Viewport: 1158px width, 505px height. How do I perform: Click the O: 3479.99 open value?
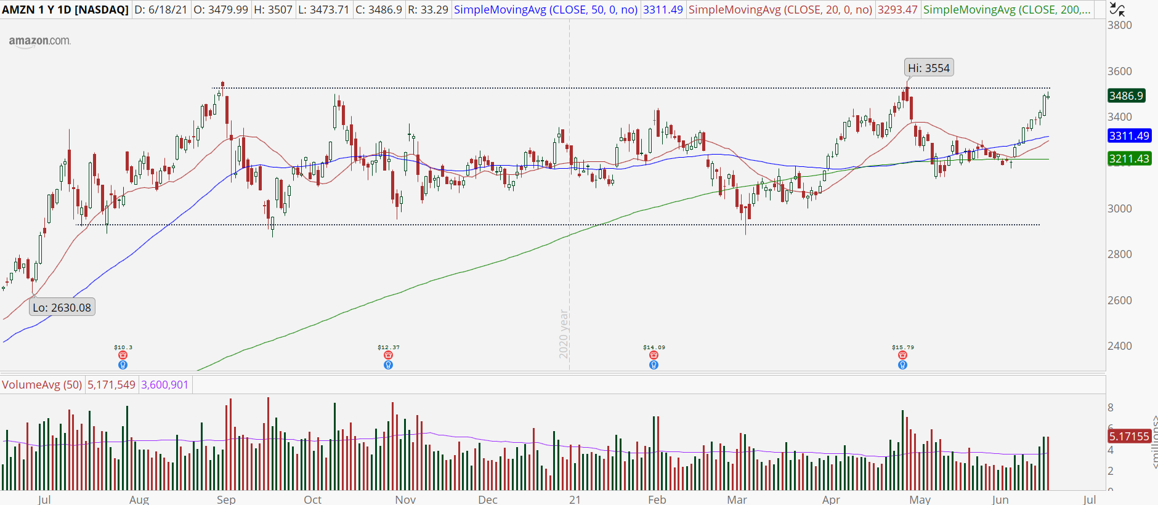pos(221,10)
